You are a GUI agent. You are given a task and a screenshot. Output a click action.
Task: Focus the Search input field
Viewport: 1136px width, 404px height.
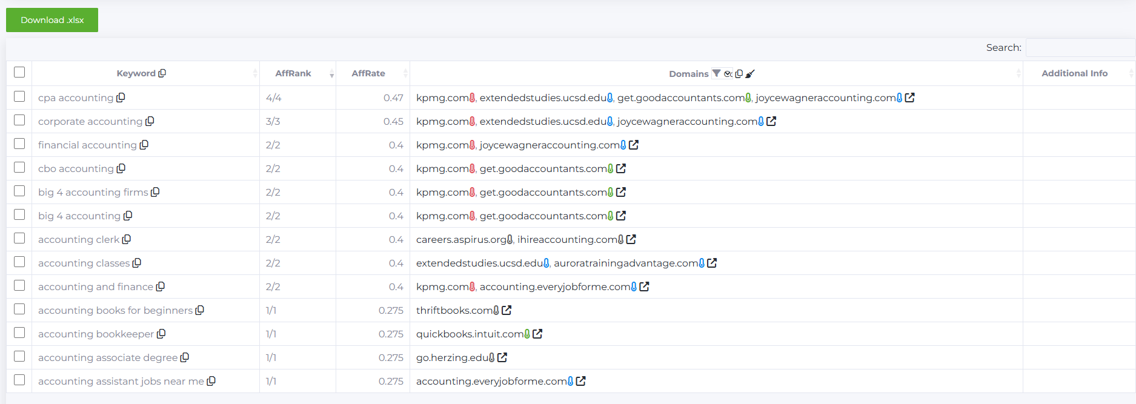pos(1080,47)
